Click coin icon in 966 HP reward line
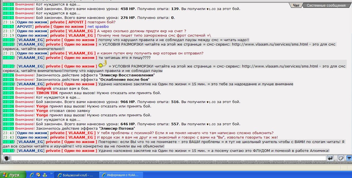The width and height of the screenshot is (352, 178). [x=207, y=102]
